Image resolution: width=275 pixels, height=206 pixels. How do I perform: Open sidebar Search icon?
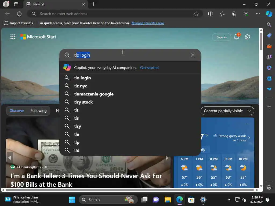(x=269, y=24)
